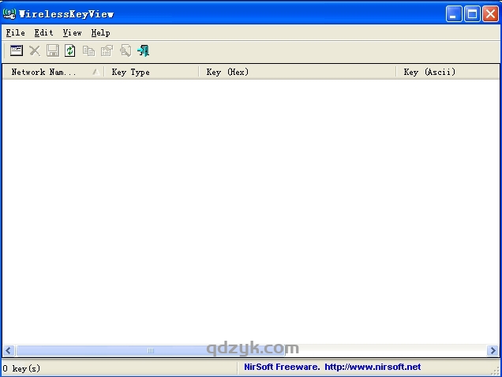Image resolution: width=502 pixels, height=377 pixels.
Task: Click the scroll left arrow
Action: click(x=9, y=350)
